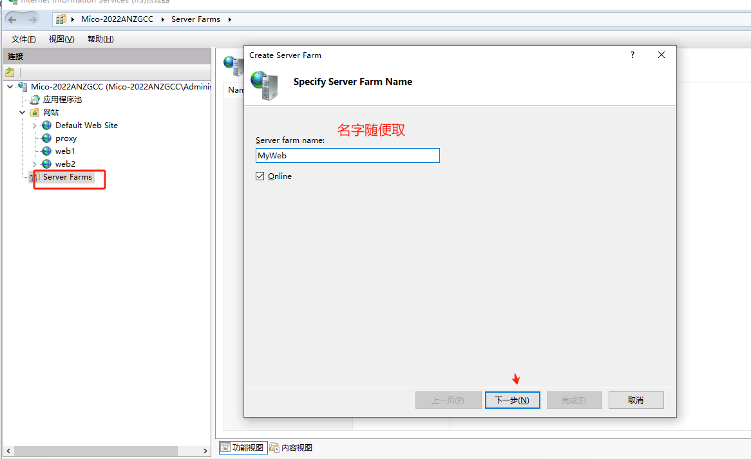The width and height of the screenshot is (751, 459).
Task: Close the Create Server Farm dialog
Action: coord(661,55)
